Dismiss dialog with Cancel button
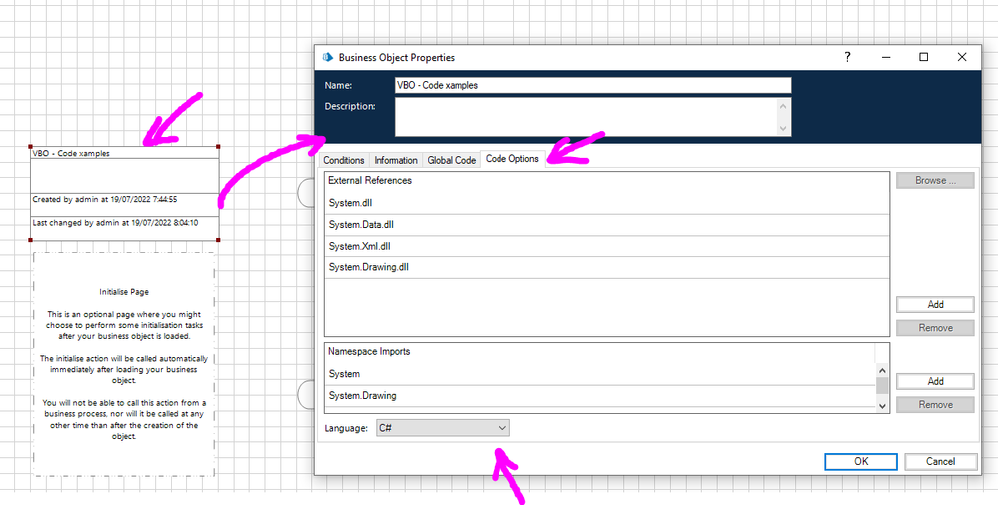 940,462
